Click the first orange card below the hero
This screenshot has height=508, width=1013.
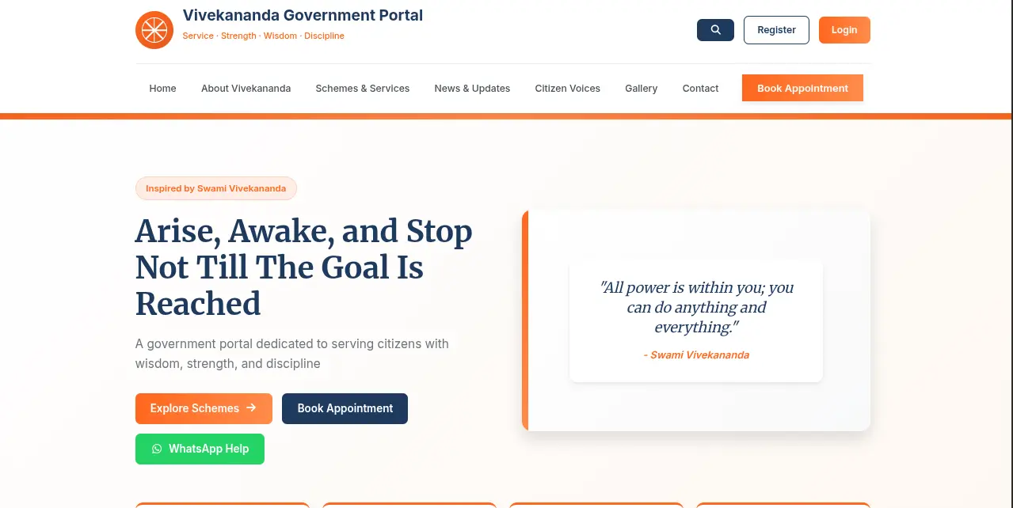point(223,506)
